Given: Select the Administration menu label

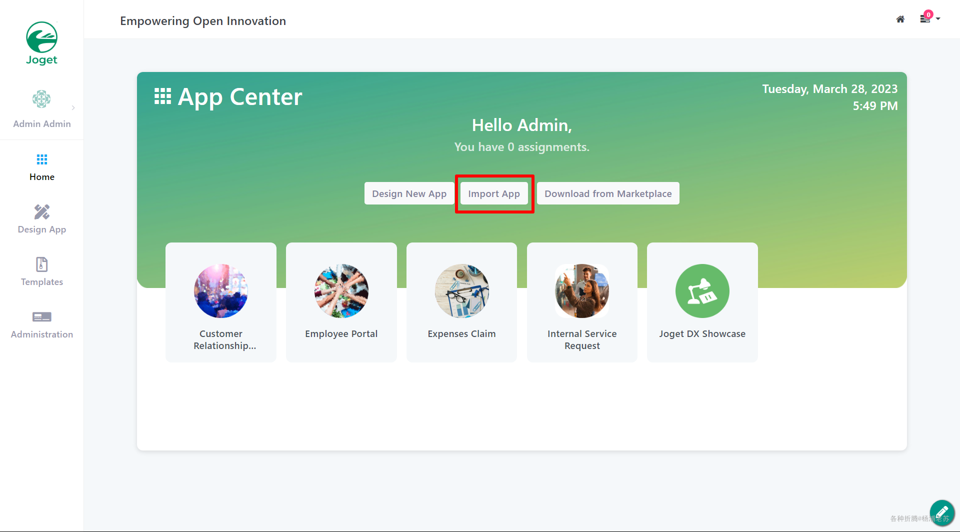Looking at the screenshot, I should (x=42, y=334).
